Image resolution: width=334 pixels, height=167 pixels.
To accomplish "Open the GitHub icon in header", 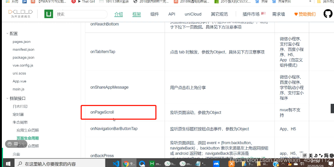I will point(328,14).
